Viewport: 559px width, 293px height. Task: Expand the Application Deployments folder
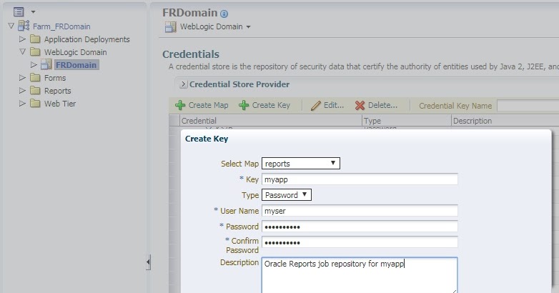tap(22, 39)
